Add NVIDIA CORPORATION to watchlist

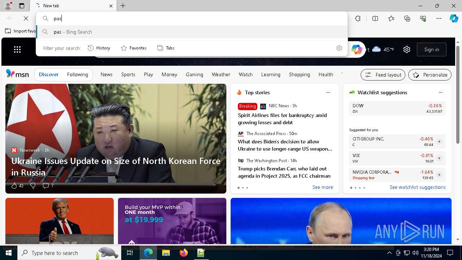tap(439, 175)
